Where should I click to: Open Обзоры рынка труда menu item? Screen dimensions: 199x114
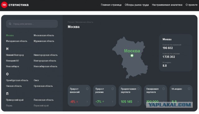tap(137, 5)
